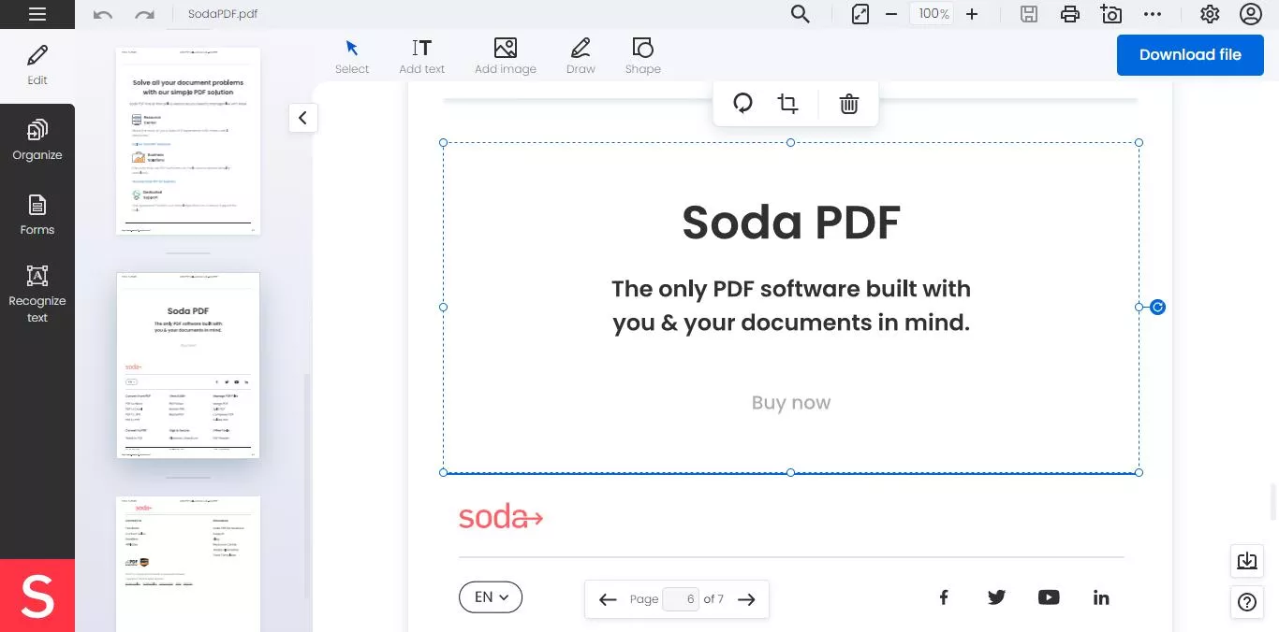1279x632 pixels.
Task: Collapse the page thumbnails panel
Action: [302, 118]
